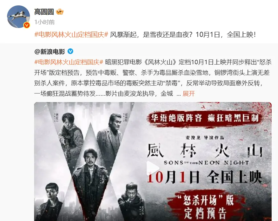This screenshot has width=278, height=221.
Task: Open top hashtag #电影风林火山定档国庆#
Action: coord(71,35)
